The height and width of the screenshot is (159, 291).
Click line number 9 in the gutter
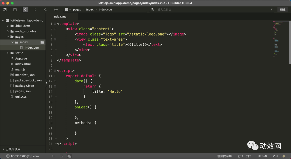pyautogui.click(x=51, y=65)
